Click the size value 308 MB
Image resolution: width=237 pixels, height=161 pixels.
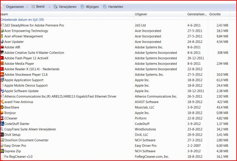[x=223, y=53]
